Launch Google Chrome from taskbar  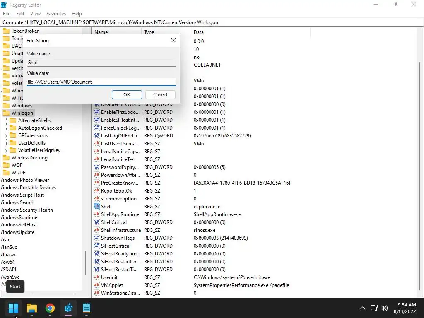coord(50,308)
